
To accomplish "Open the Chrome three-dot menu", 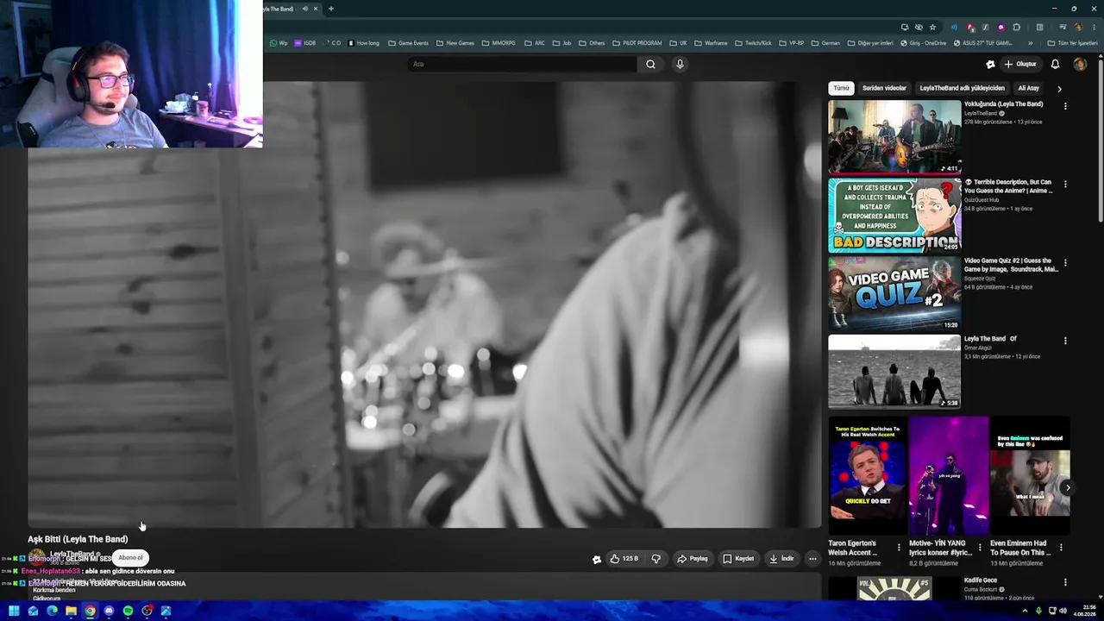I will (x=1094, y=27).
